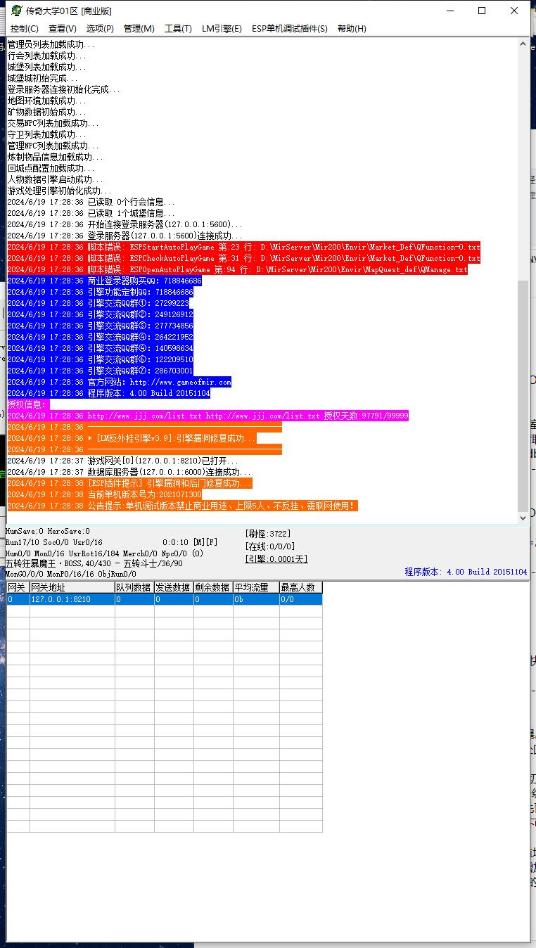Open the LM引擎(E) menu
Image resolution: width=536 pixels, height=948 pixels.
(222, 29)
